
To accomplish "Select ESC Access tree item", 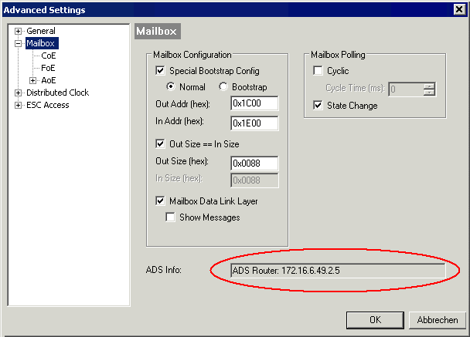I will 48,105.
